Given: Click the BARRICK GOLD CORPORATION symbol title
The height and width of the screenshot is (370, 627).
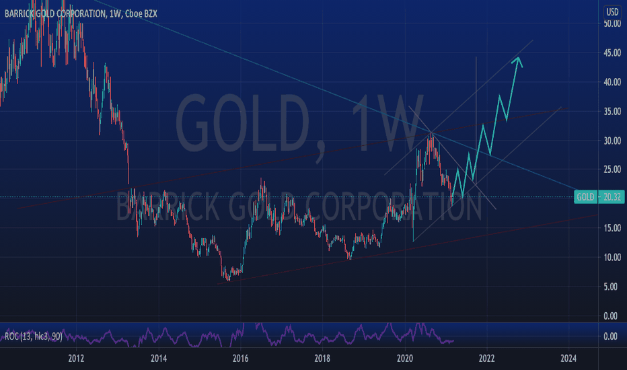Looking at the screenshot, I should 55,13.
